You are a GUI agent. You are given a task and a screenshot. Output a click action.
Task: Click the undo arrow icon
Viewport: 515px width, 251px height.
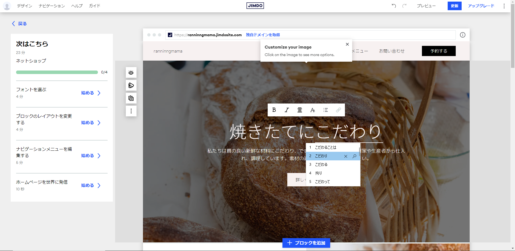click(x=393, y=6)
